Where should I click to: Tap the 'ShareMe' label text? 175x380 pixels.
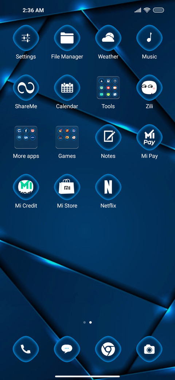coord(26,106)
